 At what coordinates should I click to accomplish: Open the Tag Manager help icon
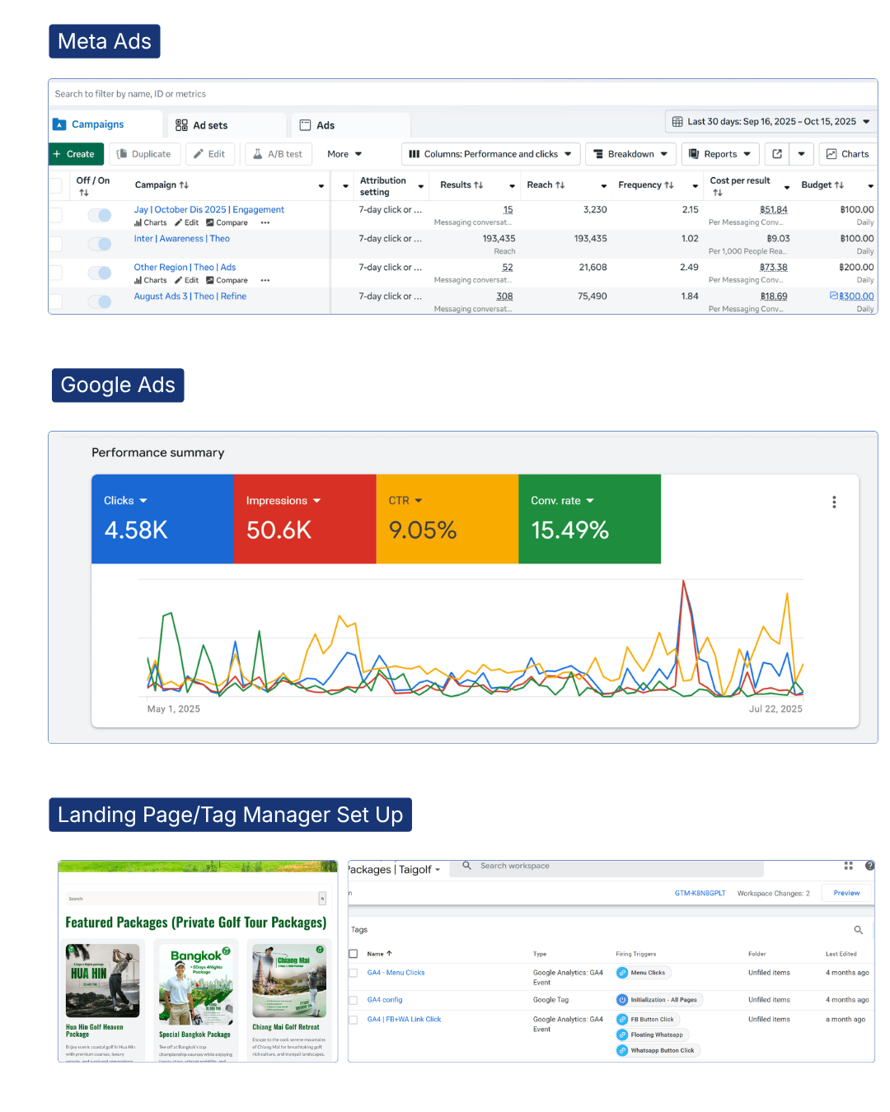(x=869, y=866)
